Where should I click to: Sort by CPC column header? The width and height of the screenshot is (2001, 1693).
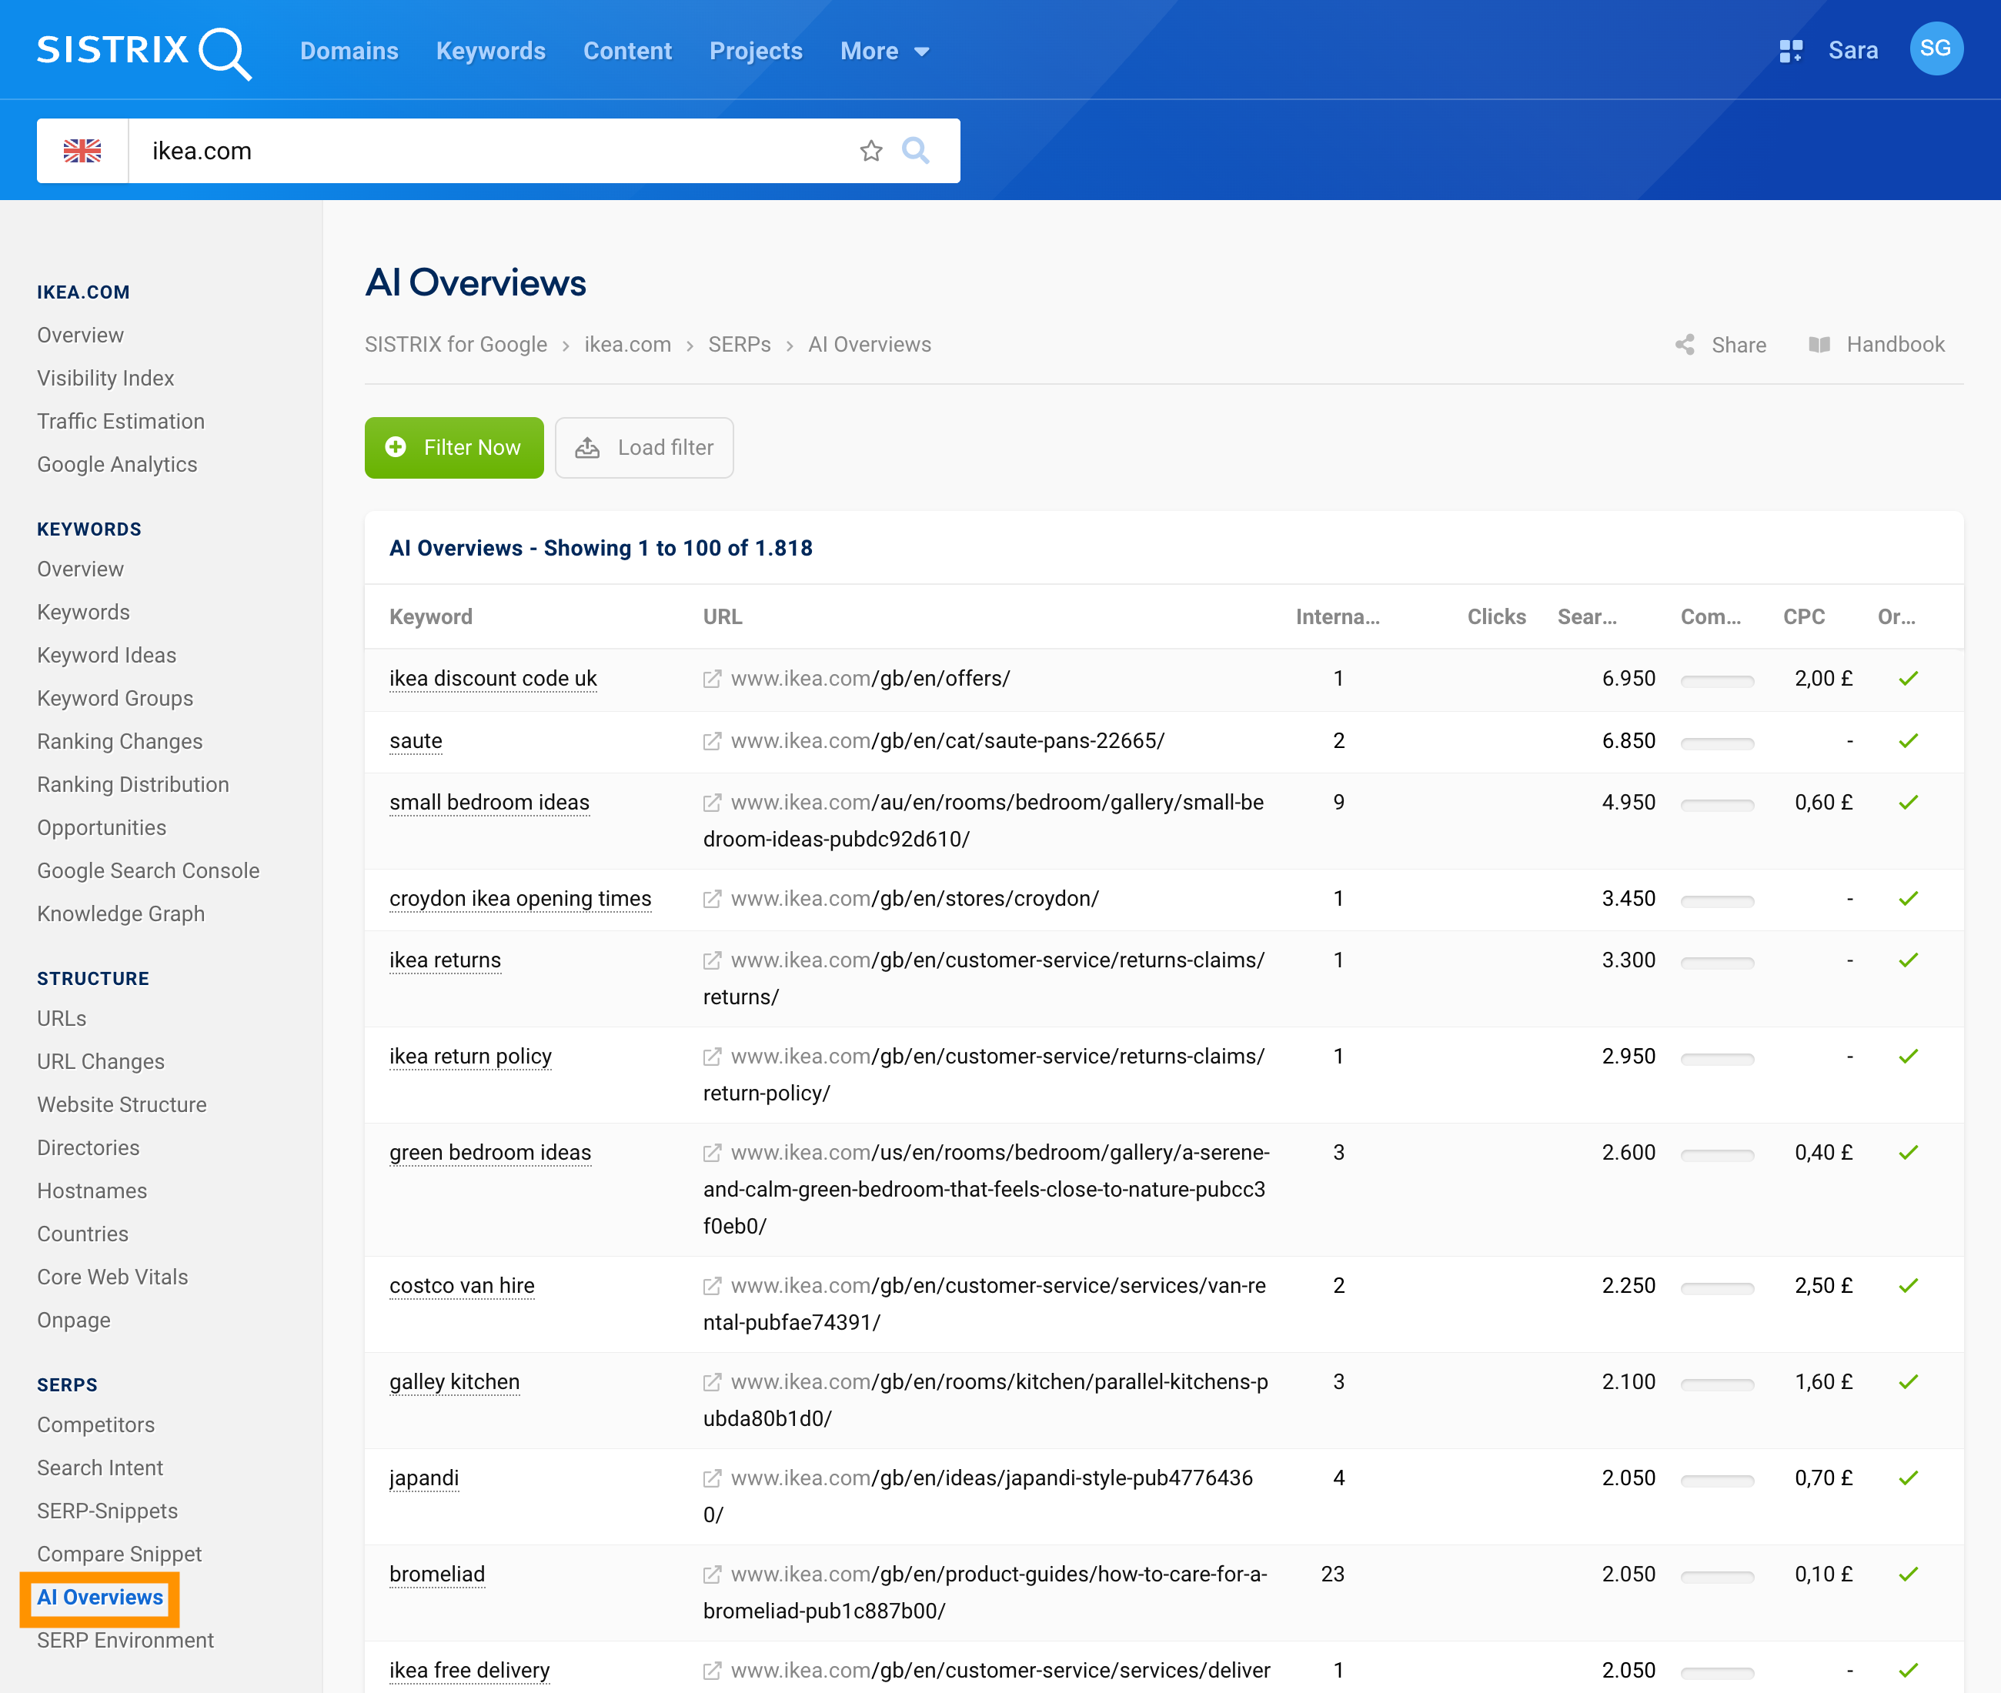tap(1804, 617)
